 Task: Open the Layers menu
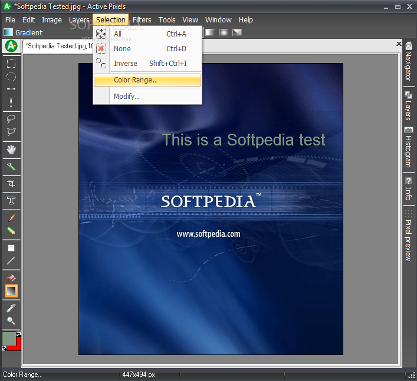pyautogui.click(x=79, y=20)
